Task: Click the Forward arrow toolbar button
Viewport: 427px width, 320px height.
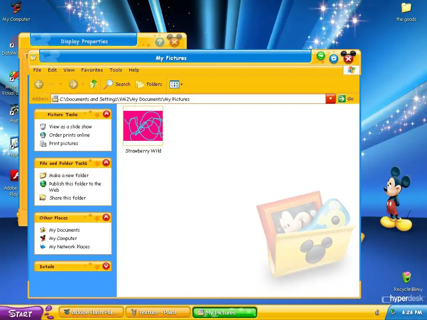Action: (73, 84)
